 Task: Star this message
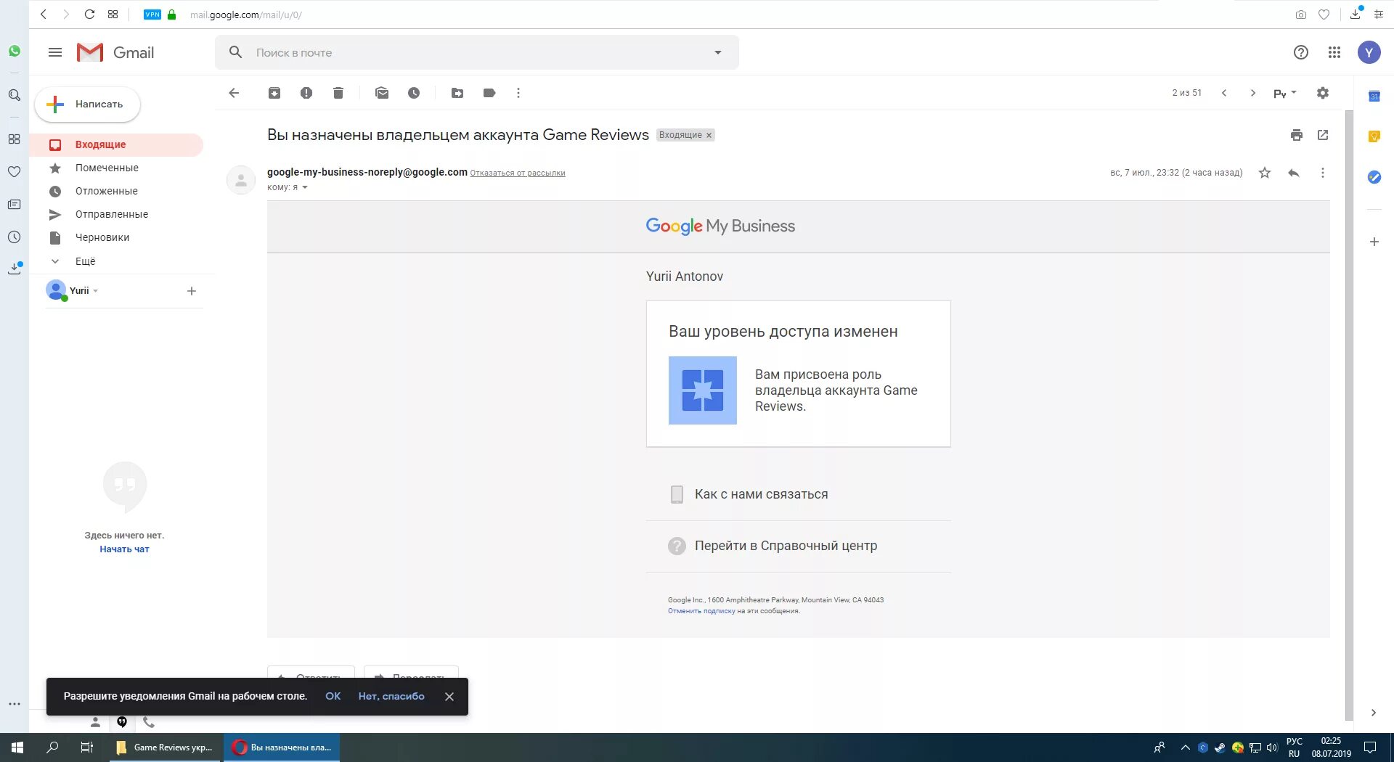pyautogui.click(x=1265, y=173)
